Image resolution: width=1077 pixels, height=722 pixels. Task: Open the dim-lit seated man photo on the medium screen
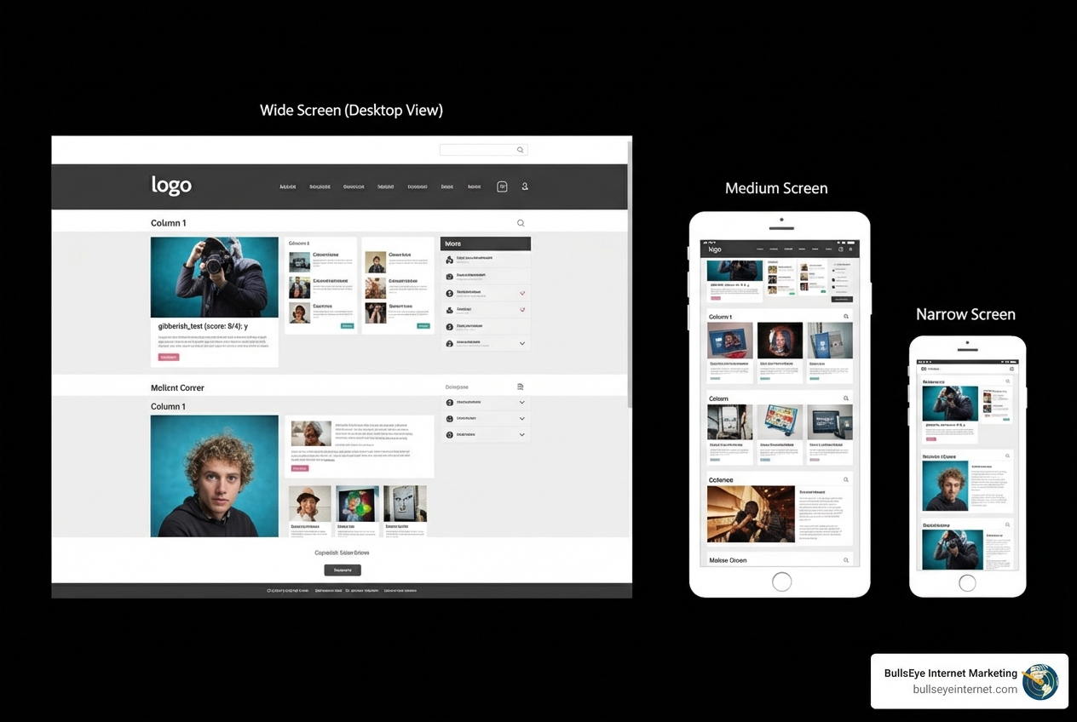coord(751,514)
